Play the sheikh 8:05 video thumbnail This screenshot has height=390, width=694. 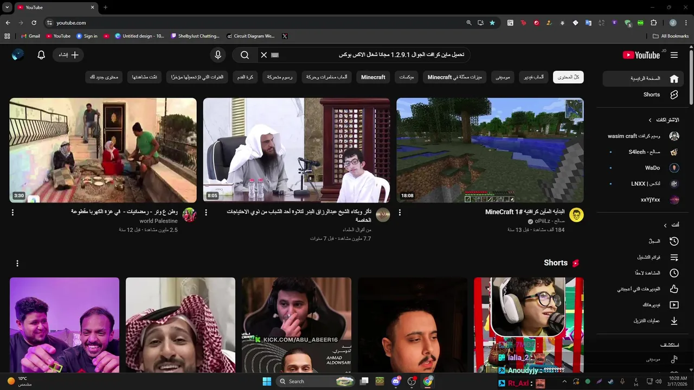pos(297,150)
